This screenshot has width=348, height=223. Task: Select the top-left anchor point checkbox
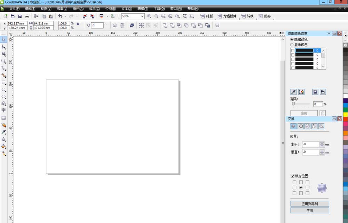(x=294, y=182)
